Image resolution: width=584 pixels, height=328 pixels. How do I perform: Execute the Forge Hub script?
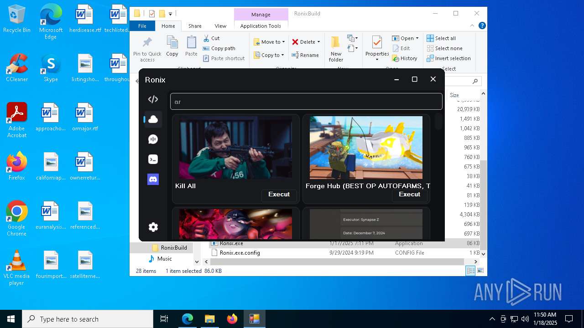click(409, 195)
